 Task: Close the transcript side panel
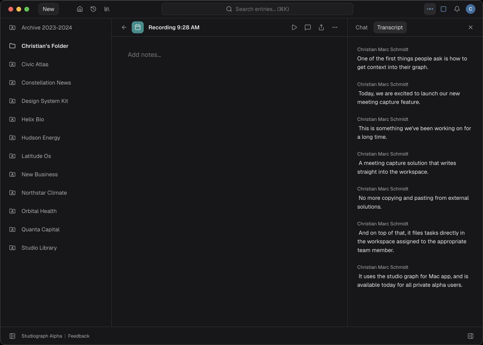pos(471,27)
